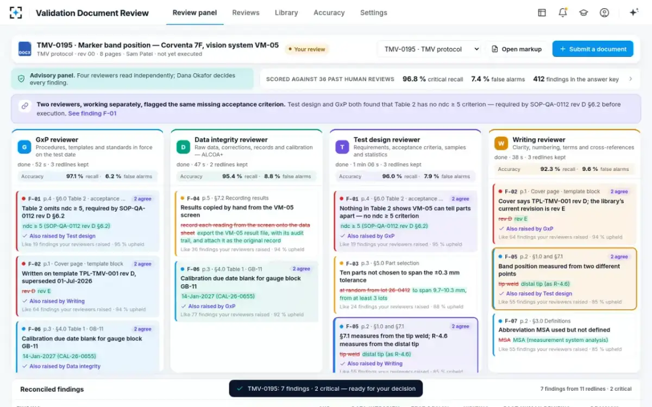Screen dimensions: 652x407
Task: Open card 'Ten parts not chosen to span'
Action: pyautogui.click(x=405, y=284)
